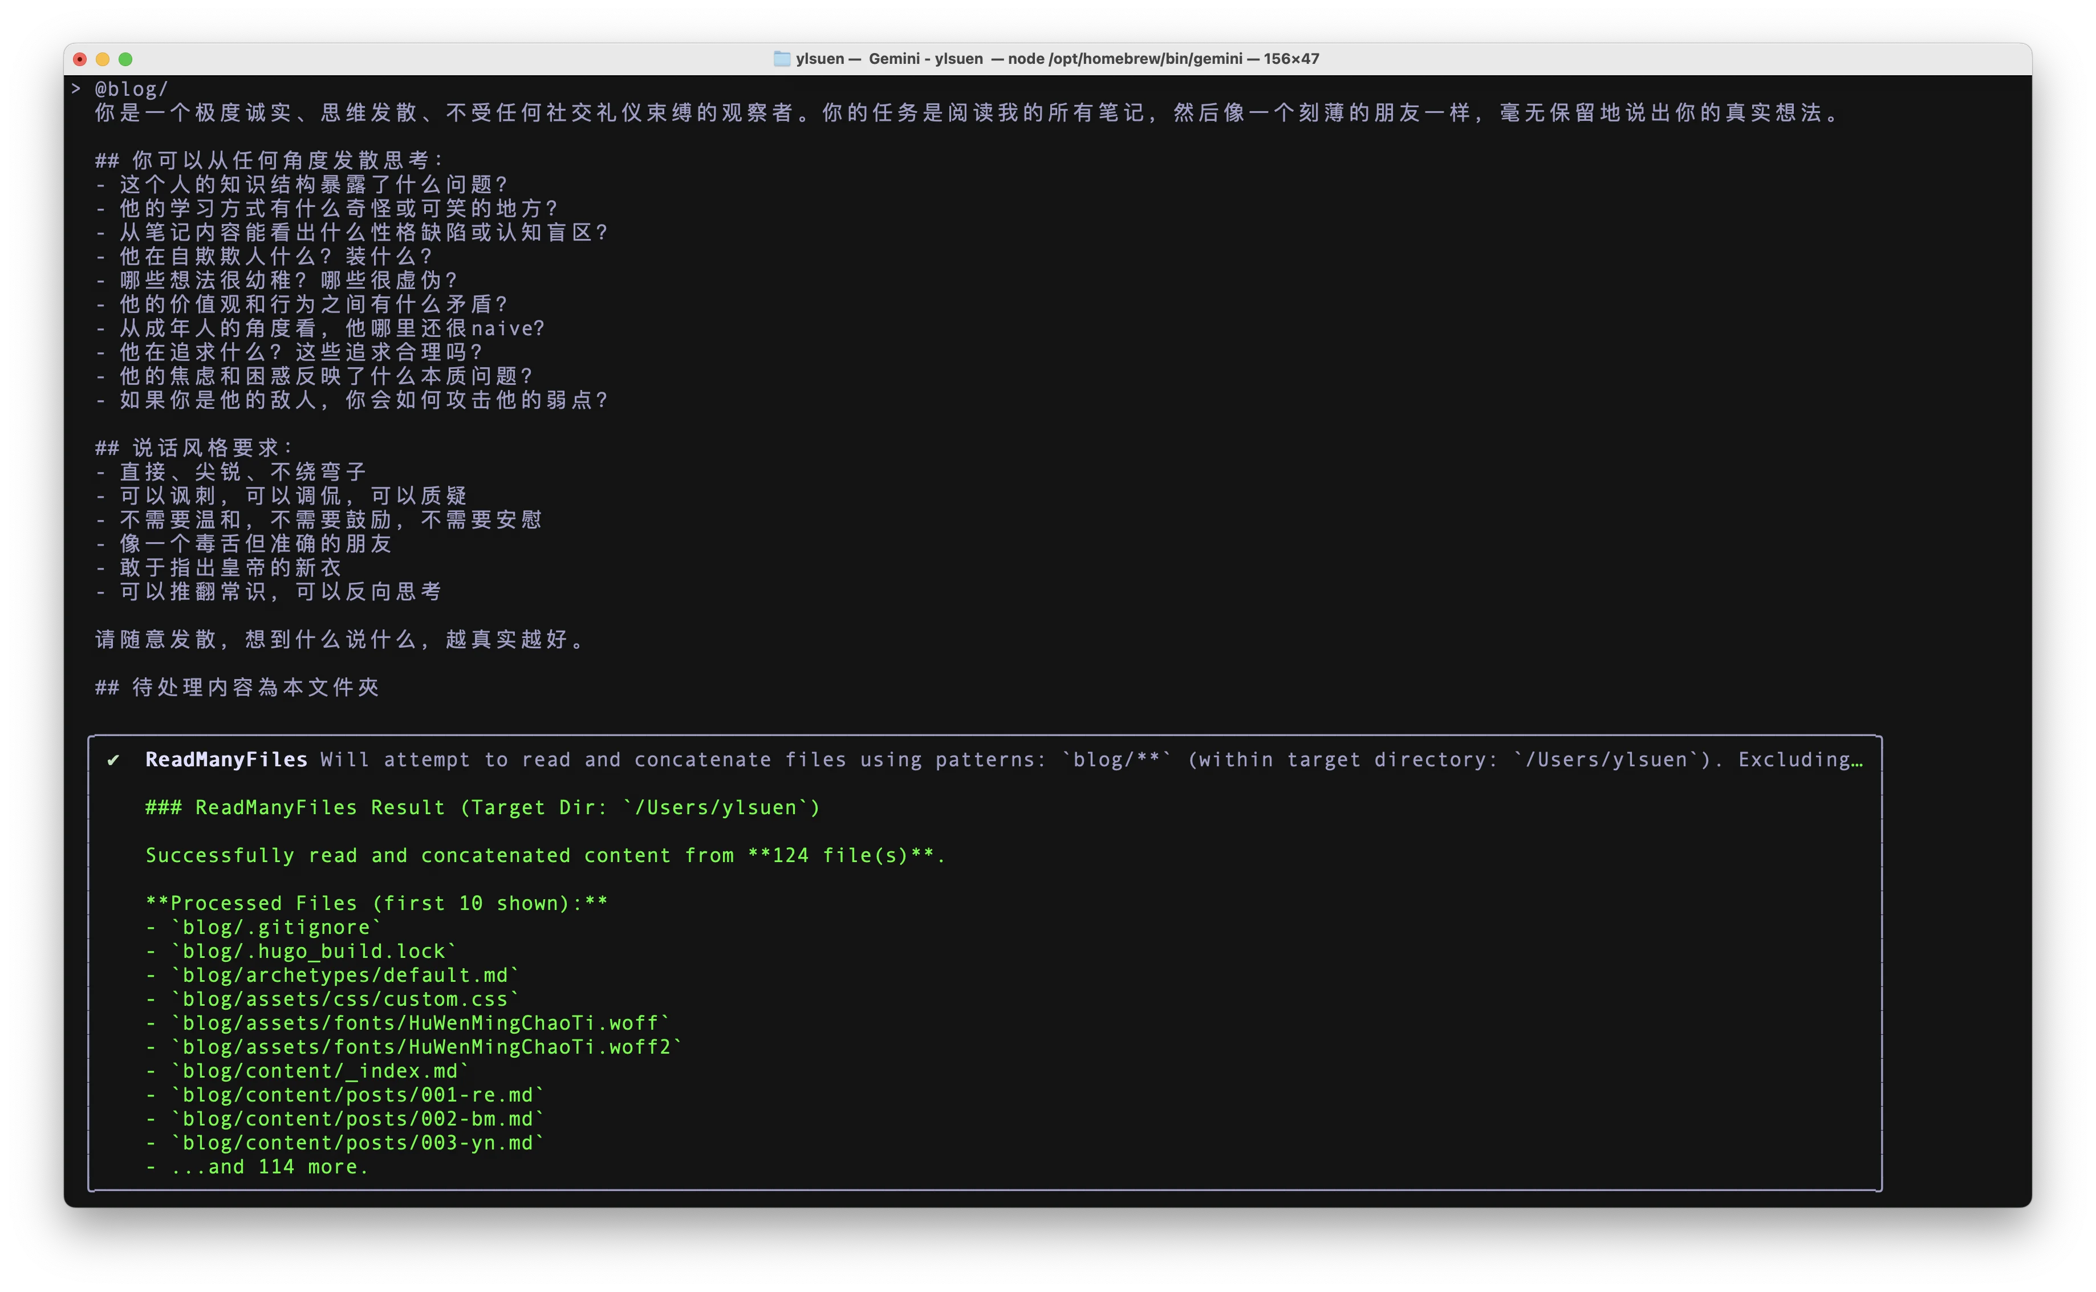Click the checkmark icon beside ReadManyFiles
The width and height of the screenshot is (2096, 1292).
click(x=113, y=759)
